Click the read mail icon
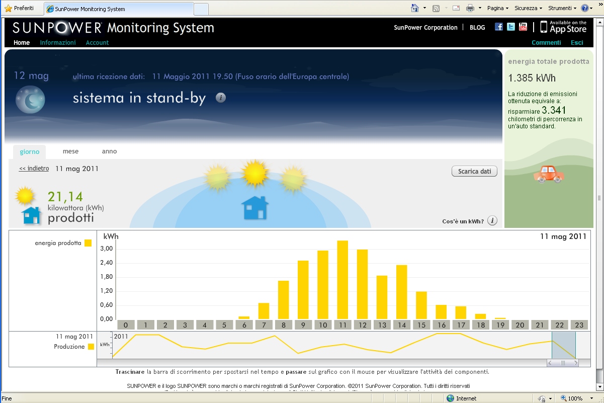 tap(456, 8)
